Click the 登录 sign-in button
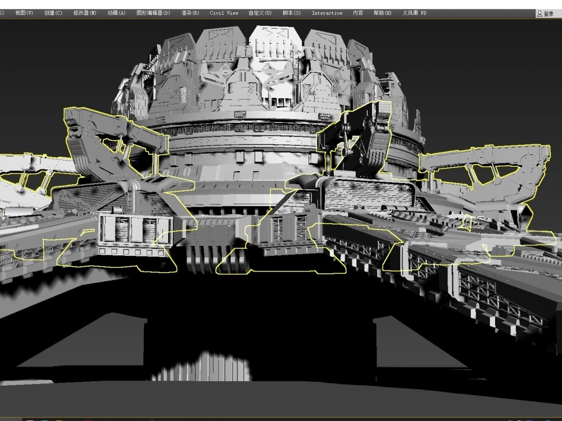This screenshot has width=562, height=421. pyautogui.click(x=545, y=13)
